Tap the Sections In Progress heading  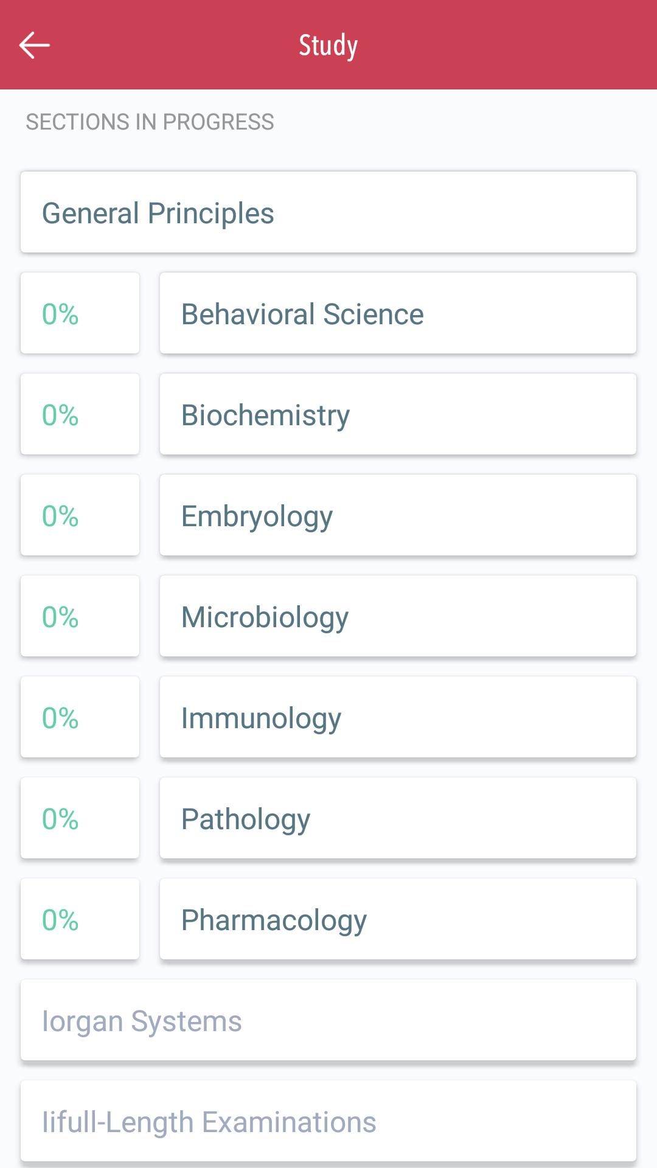pyautogui.click(x=150, y=122)
